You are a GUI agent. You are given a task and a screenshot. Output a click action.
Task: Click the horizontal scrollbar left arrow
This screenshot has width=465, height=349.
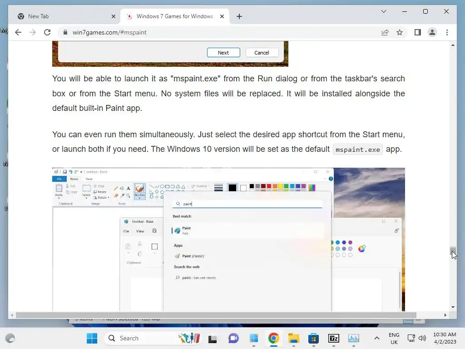tap(12, 315)
